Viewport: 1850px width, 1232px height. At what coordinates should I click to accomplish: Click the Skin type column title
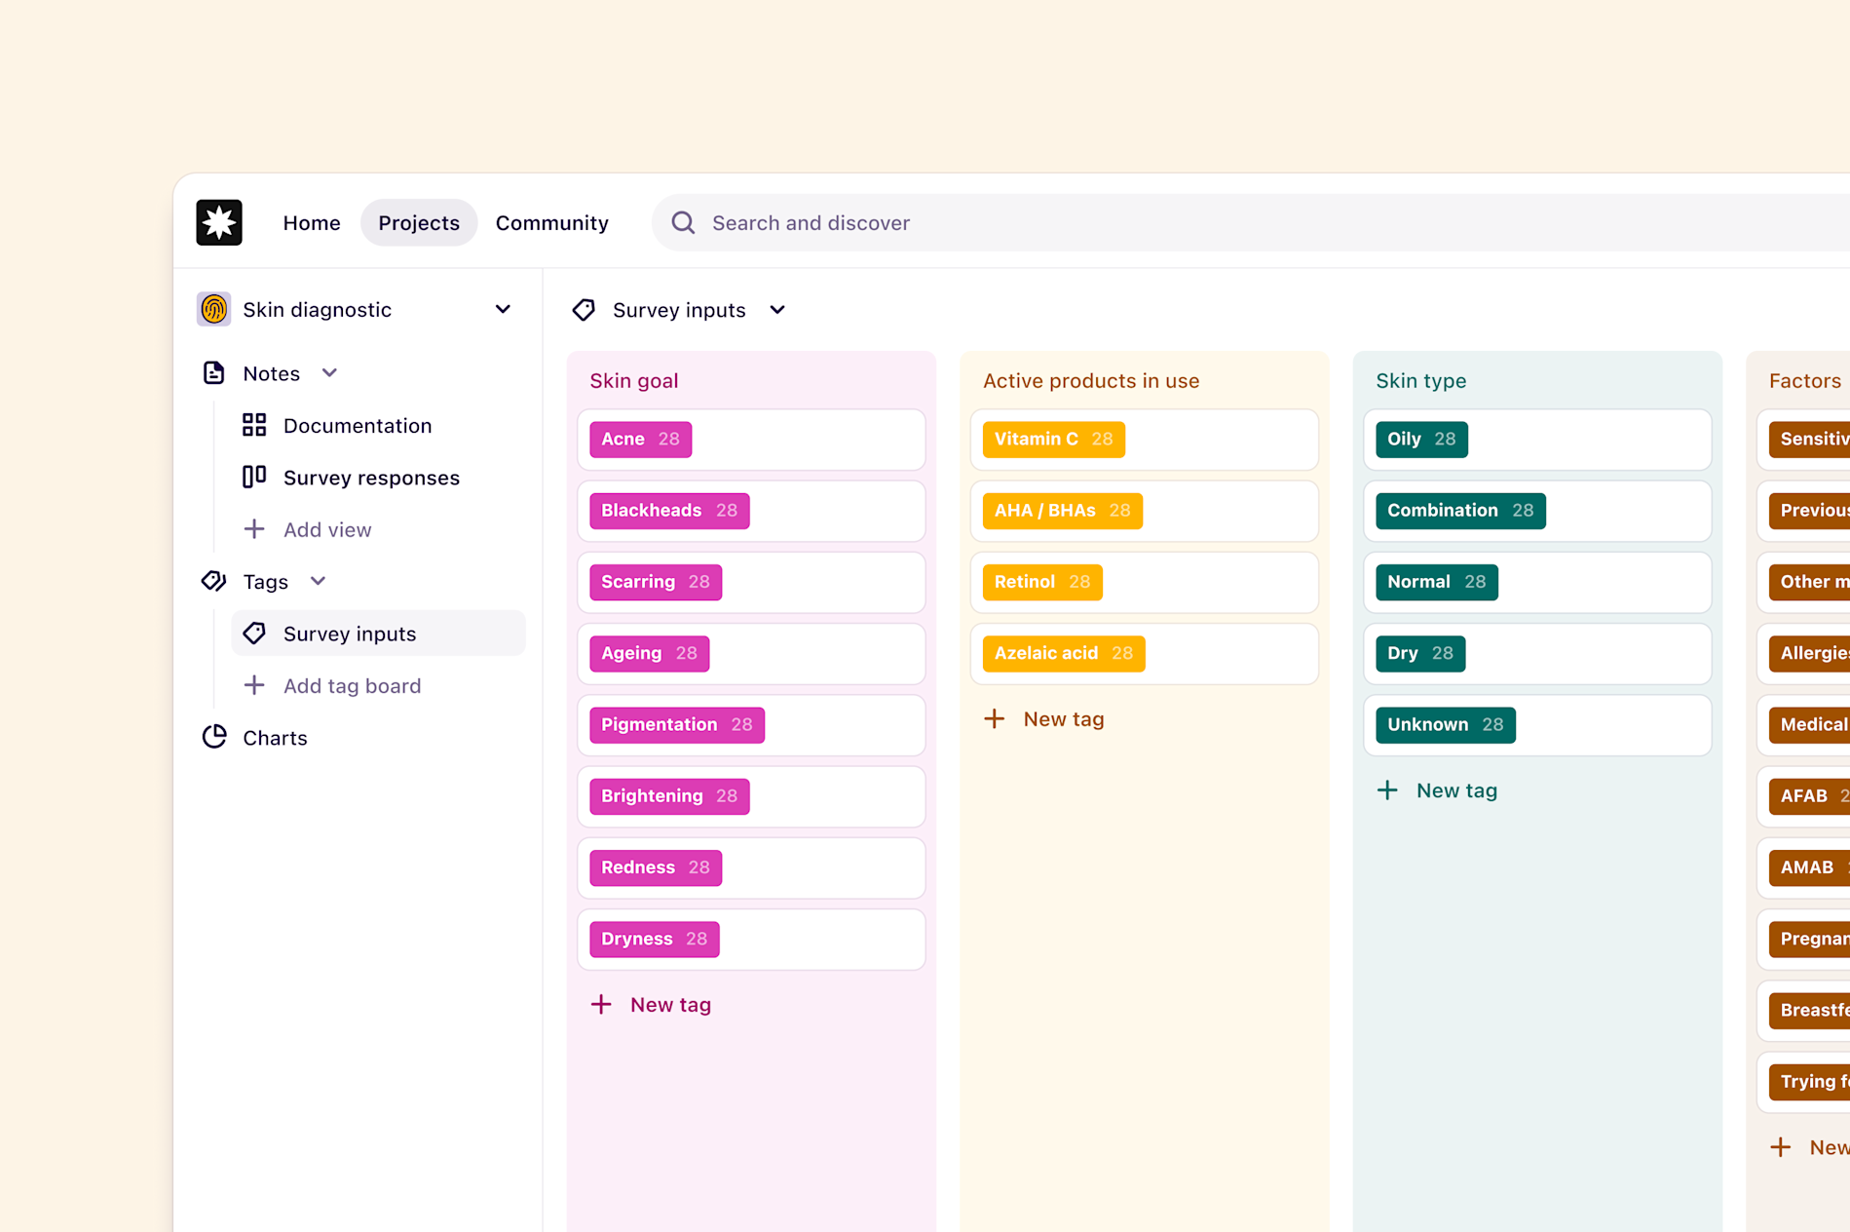[1420, 381]
